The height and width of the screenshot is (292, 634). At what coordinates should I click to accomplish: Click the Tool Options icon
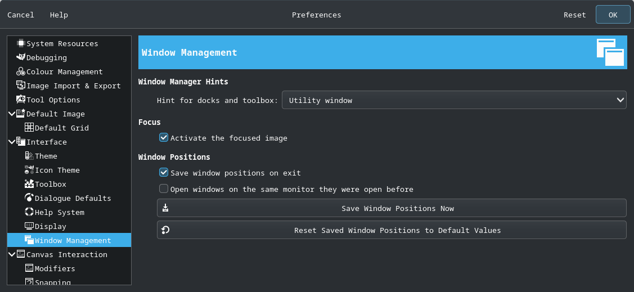21,100
